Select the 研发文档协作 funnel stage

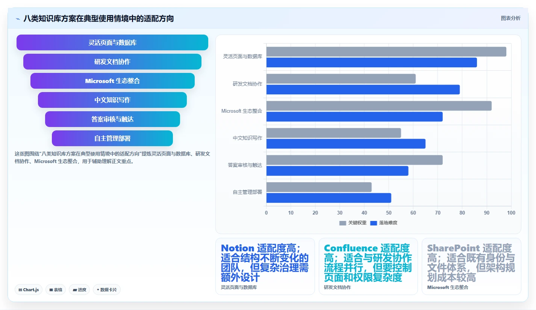[112, 62]
